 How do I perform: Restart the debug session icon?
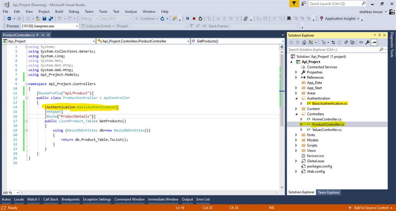[200, 19]
